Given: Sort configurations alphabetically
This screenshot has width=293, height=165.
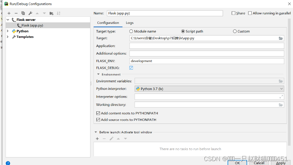Looking at the screenshot, I should coord(58,13).
